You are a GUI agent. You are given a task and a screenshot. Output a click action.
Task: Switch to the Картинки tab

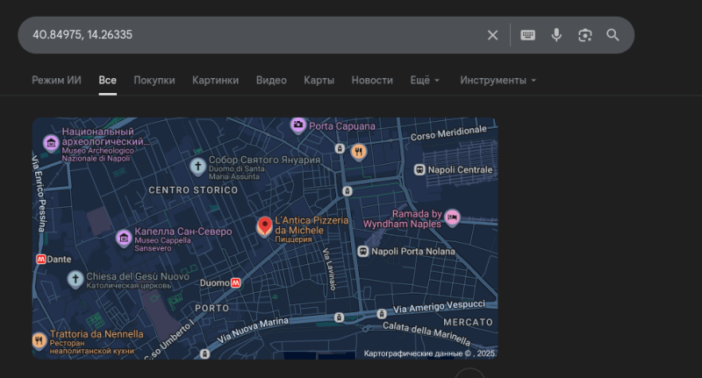[215, 81]
